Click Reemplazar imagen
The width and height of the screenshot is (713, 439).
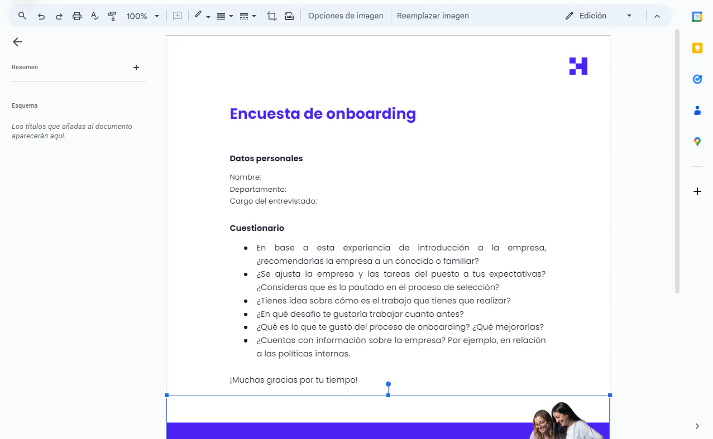pos(433,16)
